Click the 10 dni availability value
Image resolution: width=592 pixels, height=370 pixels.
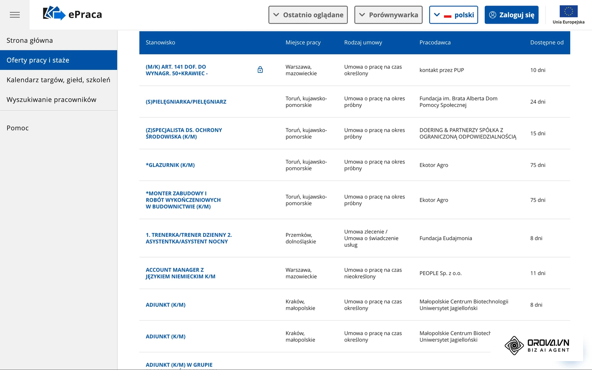tap(538, 70)
